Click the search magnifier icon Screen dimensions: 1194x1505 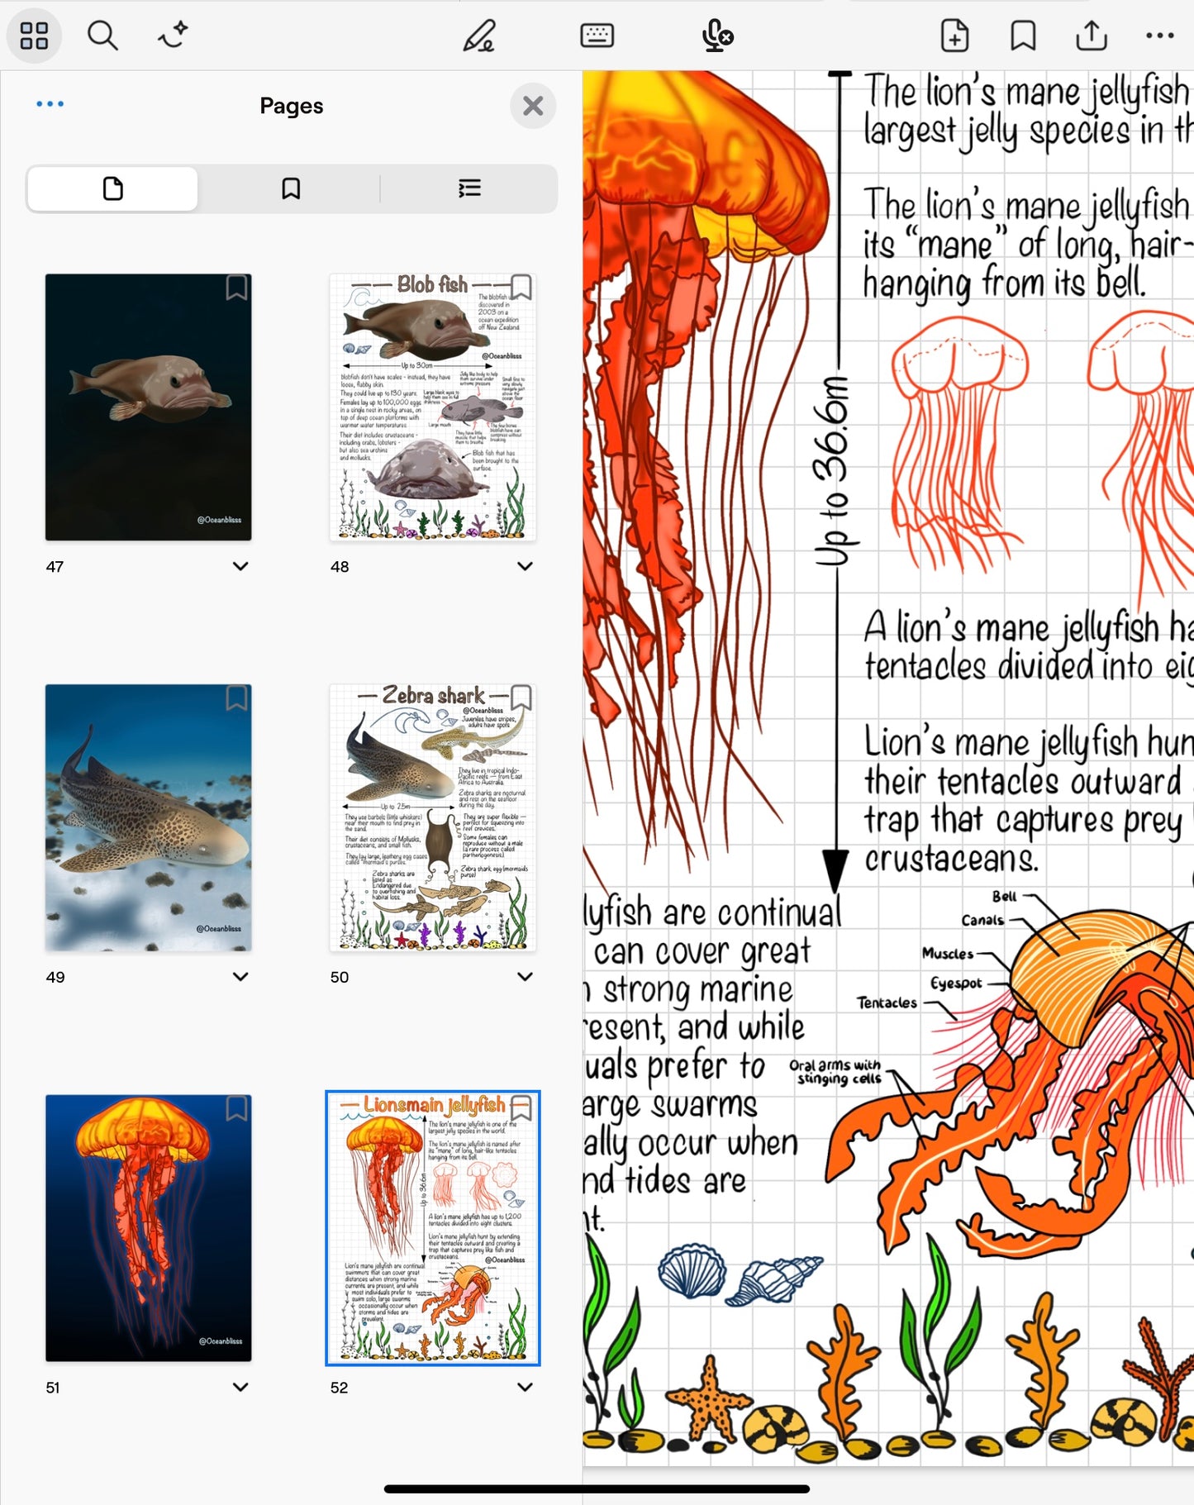pos(102,36)
